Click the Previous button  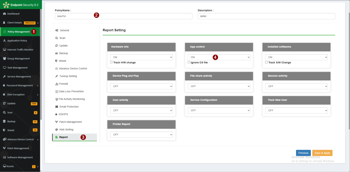(x=303, y=153)
